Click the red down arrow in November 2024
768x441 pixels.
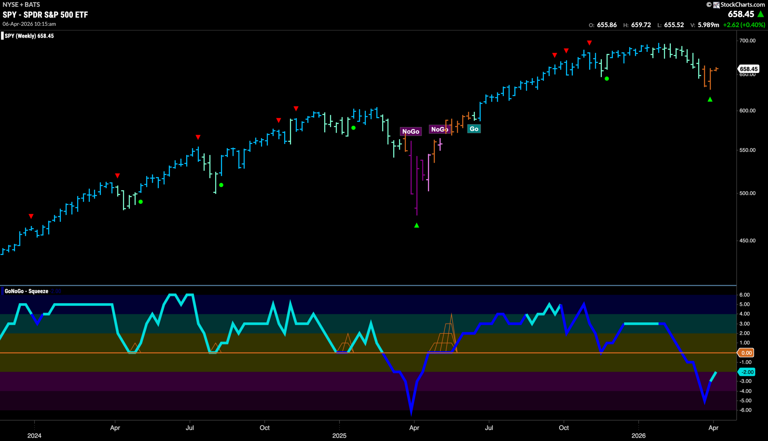[296, 109]
